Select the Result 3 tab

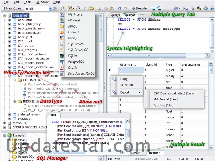[155, 153]
